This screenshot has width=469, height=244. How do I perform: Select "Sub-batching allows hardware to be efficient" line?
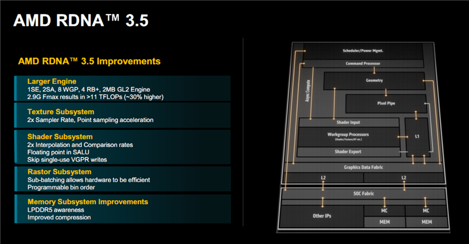point(89,180)
